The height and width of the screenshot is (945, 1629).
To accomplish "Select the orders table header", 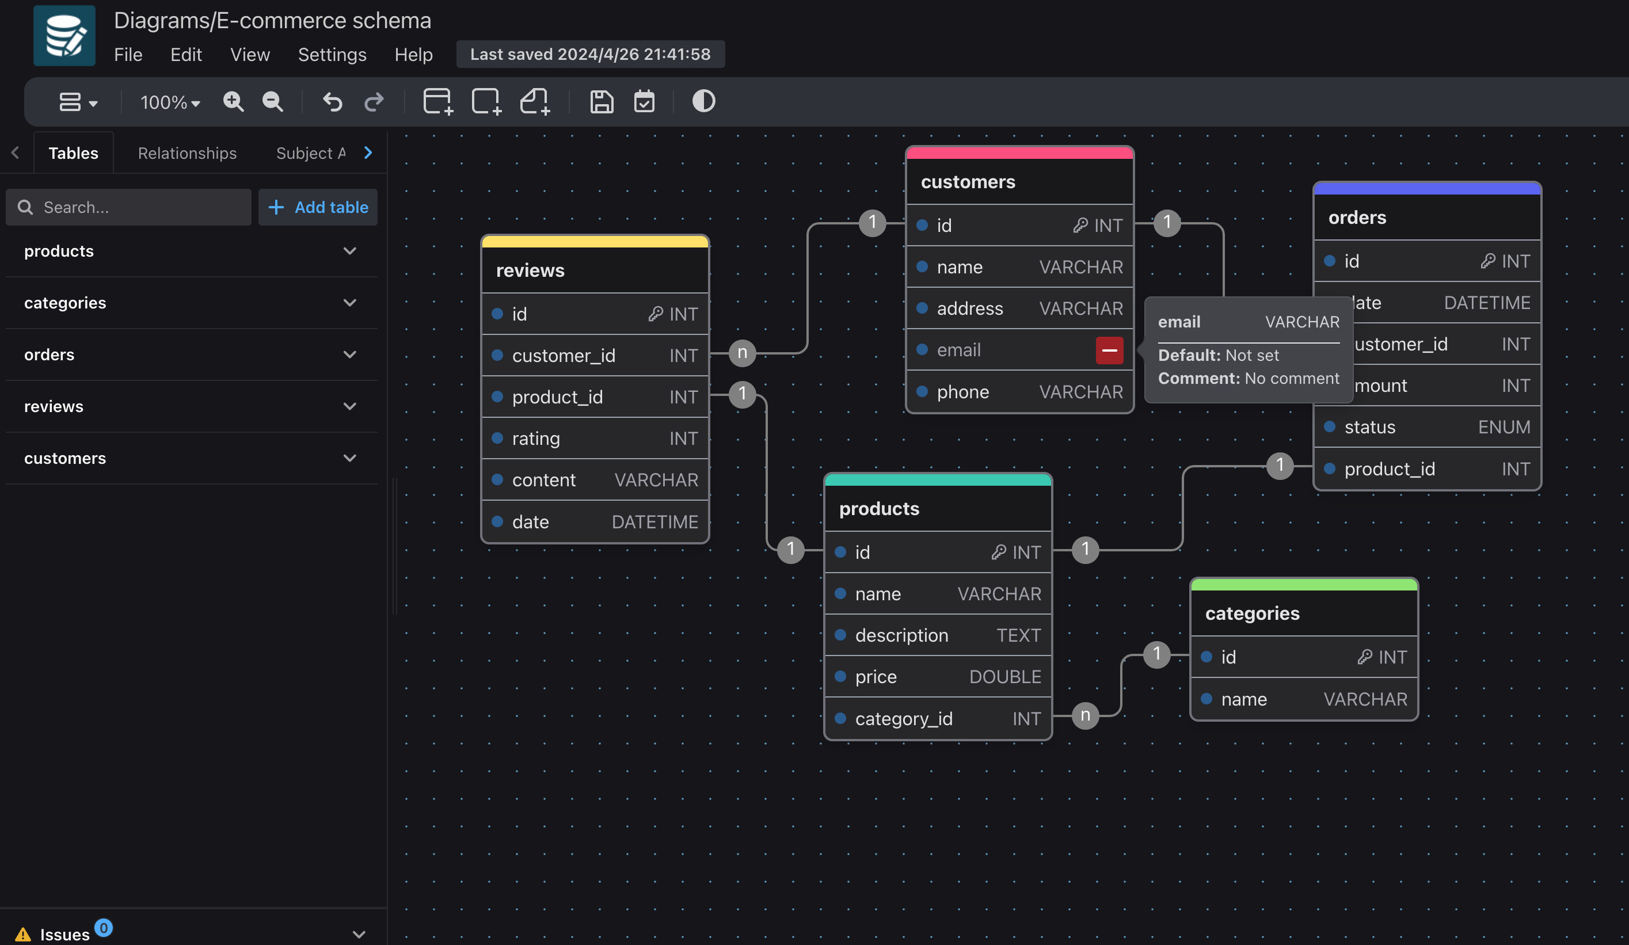I will point(1428,217).
